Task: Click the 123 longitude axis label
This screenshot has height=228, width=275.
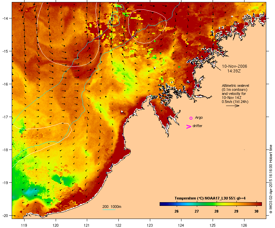Action: [150, 225]
